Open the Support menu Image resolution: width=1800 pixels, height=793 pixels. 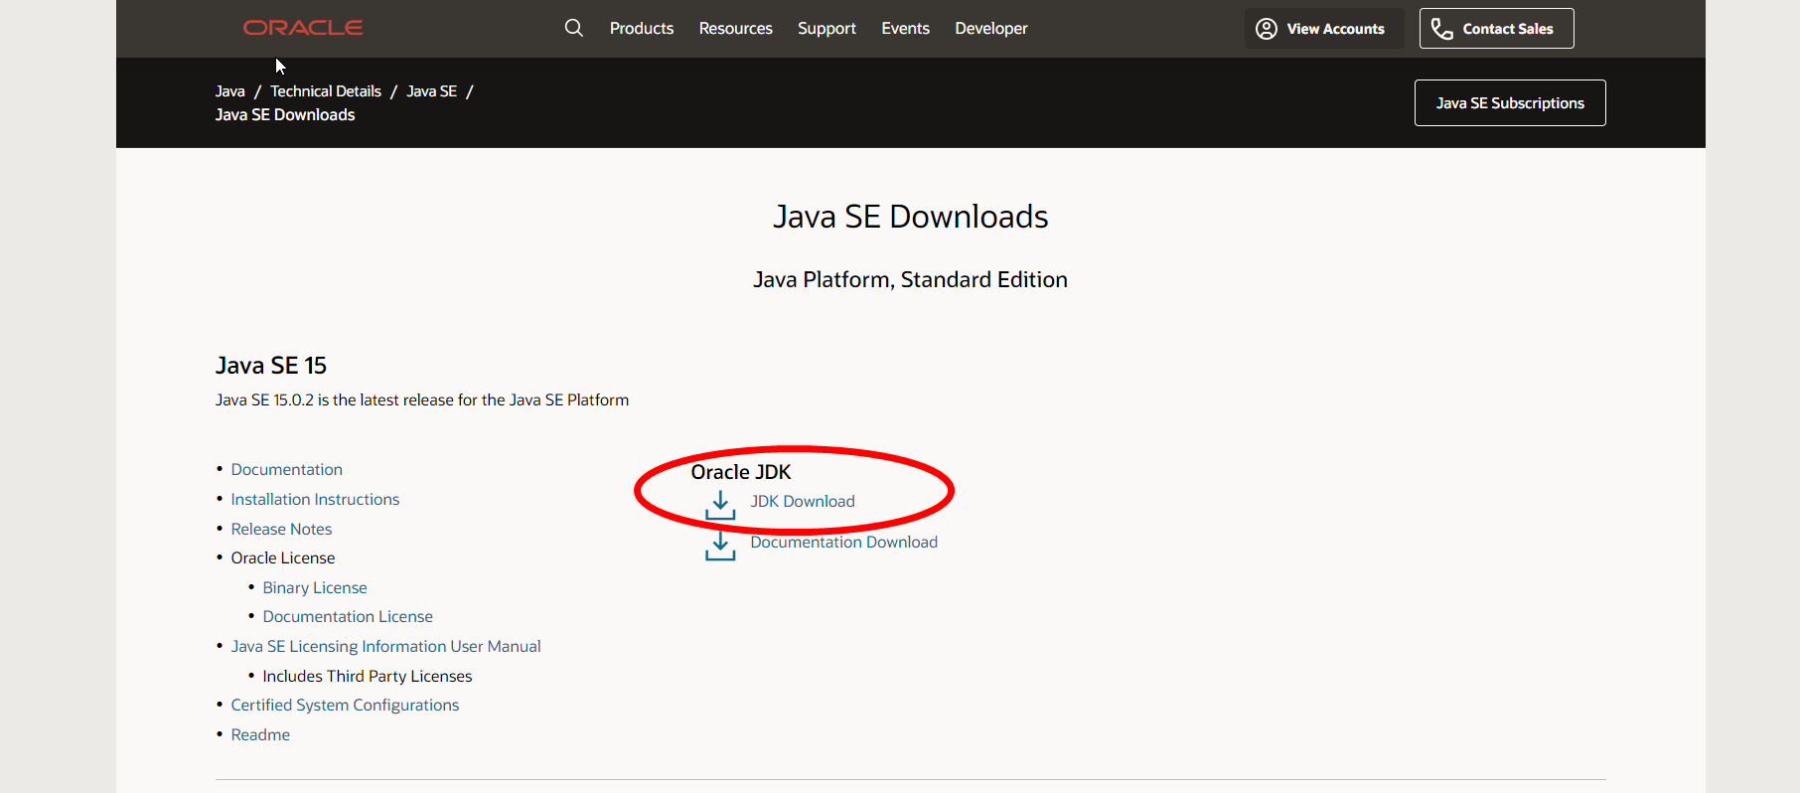[826, 28]
